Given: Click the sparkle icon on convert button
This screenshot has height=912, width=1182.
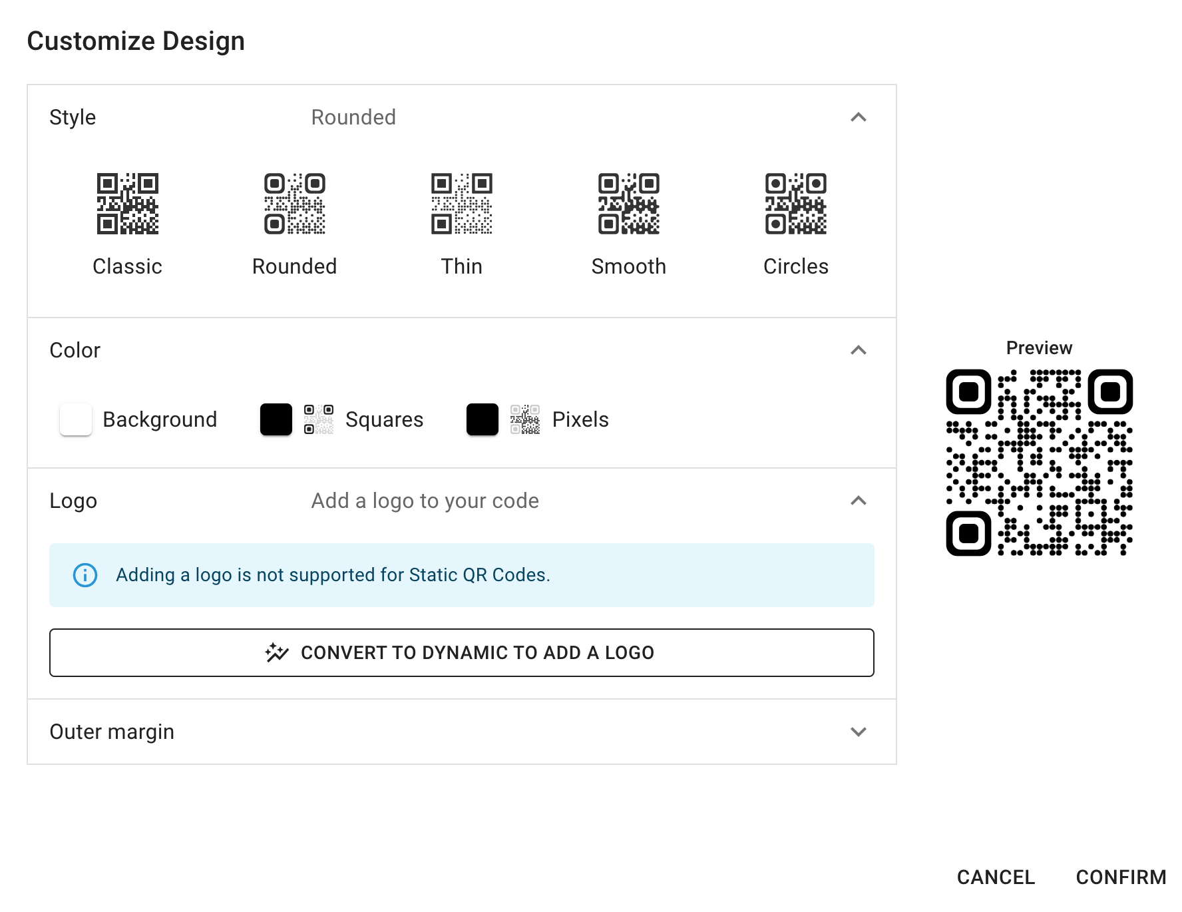Looking at the screenshot, I should [x=277, y=652].
